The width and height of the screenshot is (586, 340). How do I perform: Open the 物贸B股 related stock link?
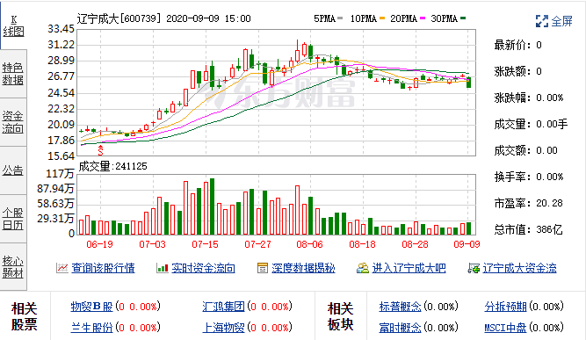[91, 307]
